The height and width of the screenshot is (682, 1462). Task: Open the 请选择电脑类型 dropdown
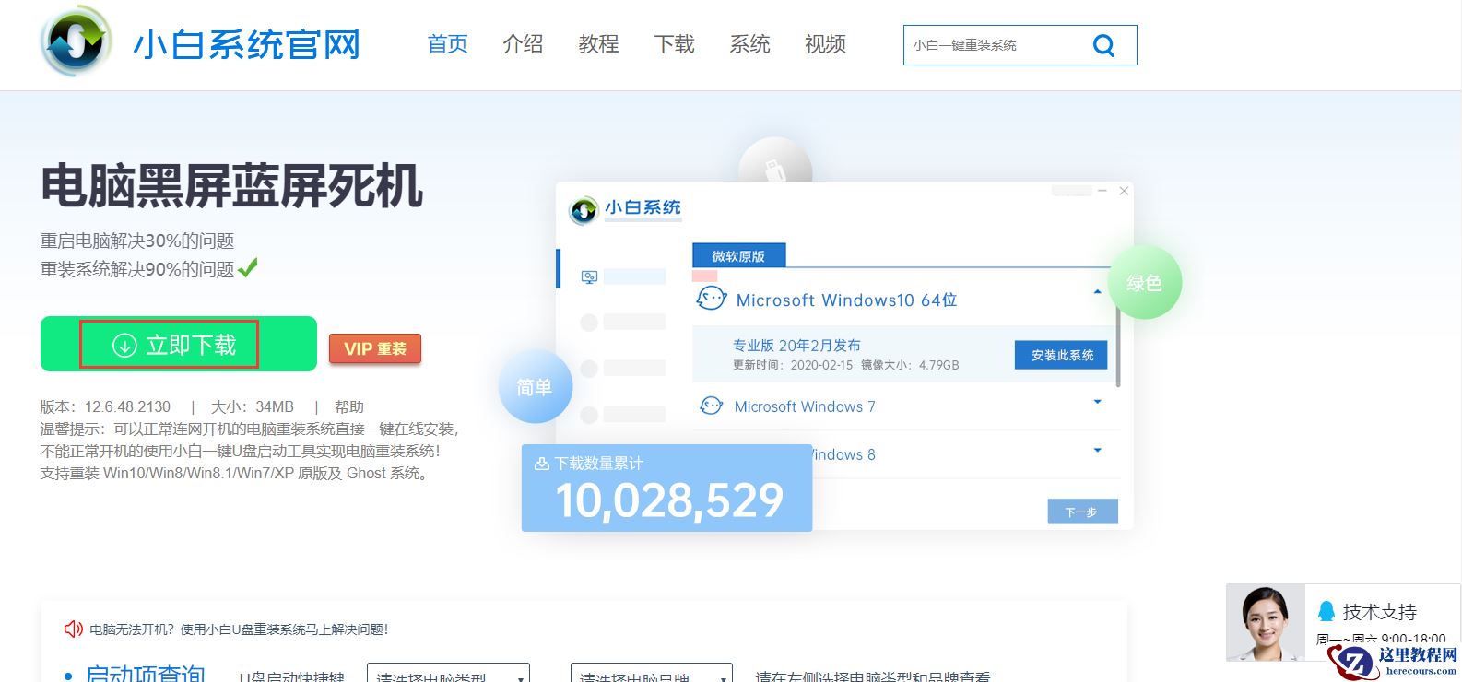pyautogui.click(x=448, y=673)
